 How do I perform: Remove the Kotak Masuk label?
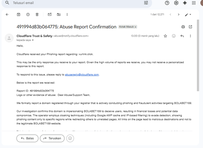pyautogui.click(x=135, y=27)
